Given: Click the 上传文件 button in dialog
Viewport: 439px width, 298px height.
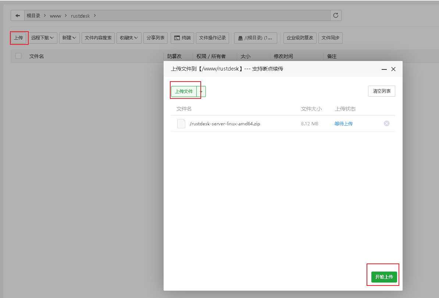Looking at the screenshot, I should tap(184, 91).
